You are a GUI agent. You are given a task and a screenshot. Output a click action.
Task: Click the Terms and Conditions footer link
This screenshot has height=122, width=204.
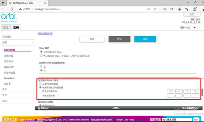pyautogui.click(x=79, y=120)
